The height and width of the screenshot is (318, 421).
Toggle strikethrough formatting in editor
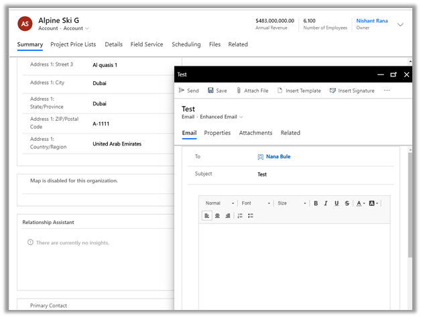(x=347, y=203)
